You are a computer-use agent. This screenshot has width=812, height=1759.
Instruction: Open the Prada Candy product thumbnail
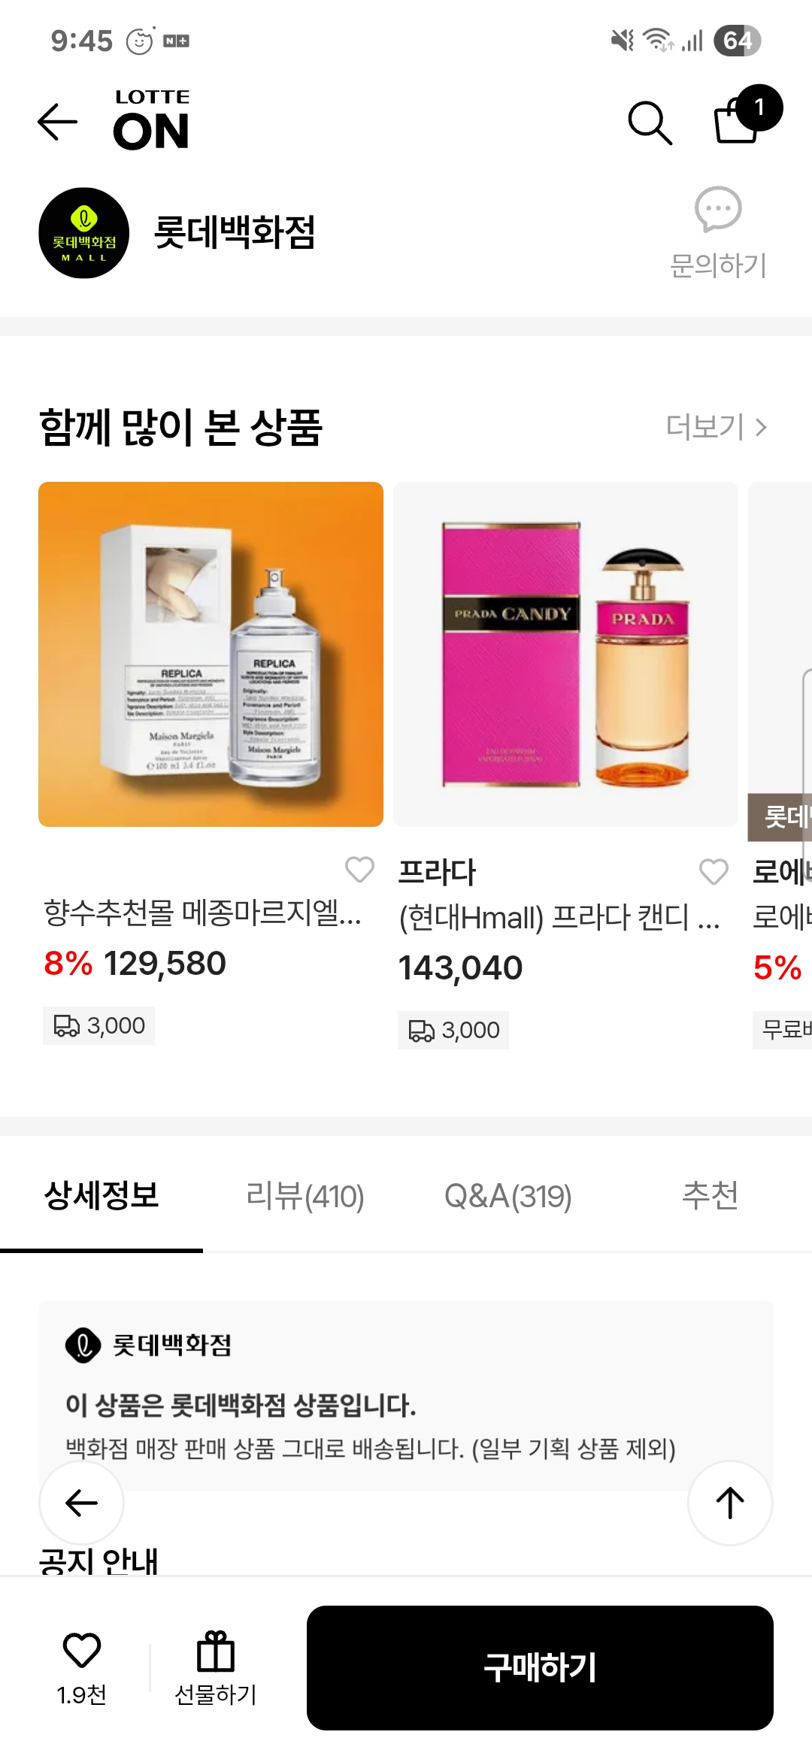565,654
